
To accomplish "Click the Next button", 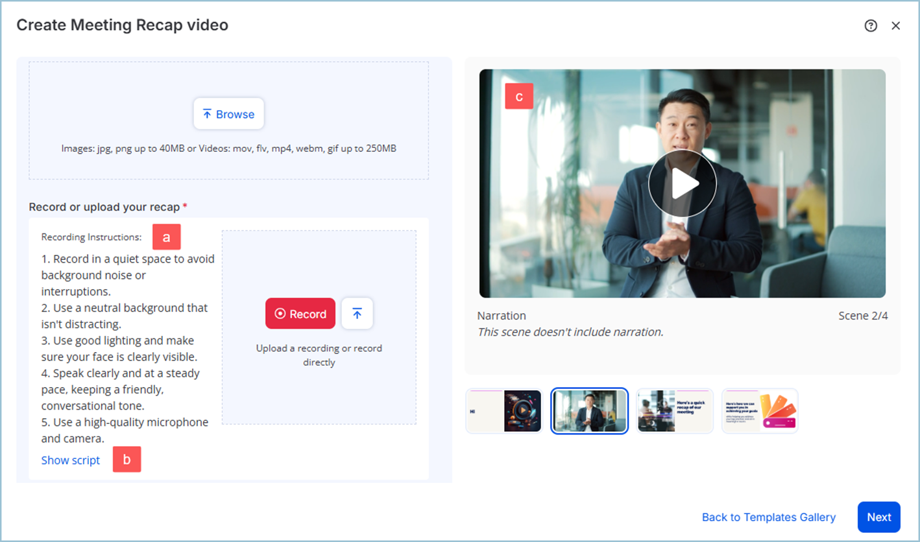I will 878,517.
